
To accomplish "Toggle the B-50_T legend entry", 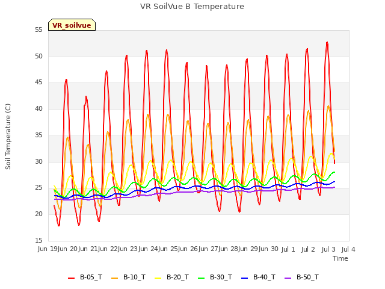I will point(301,278).
